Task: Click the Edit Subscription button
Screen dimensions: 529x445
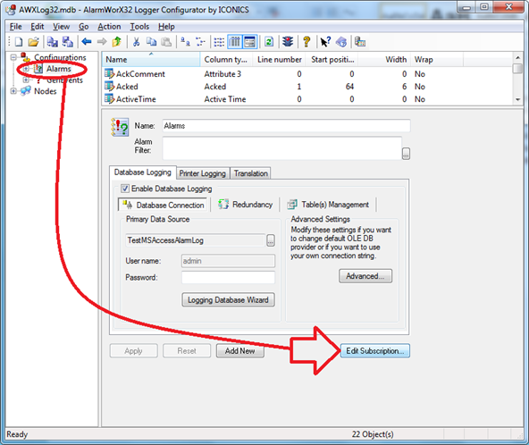Action: 374,351
